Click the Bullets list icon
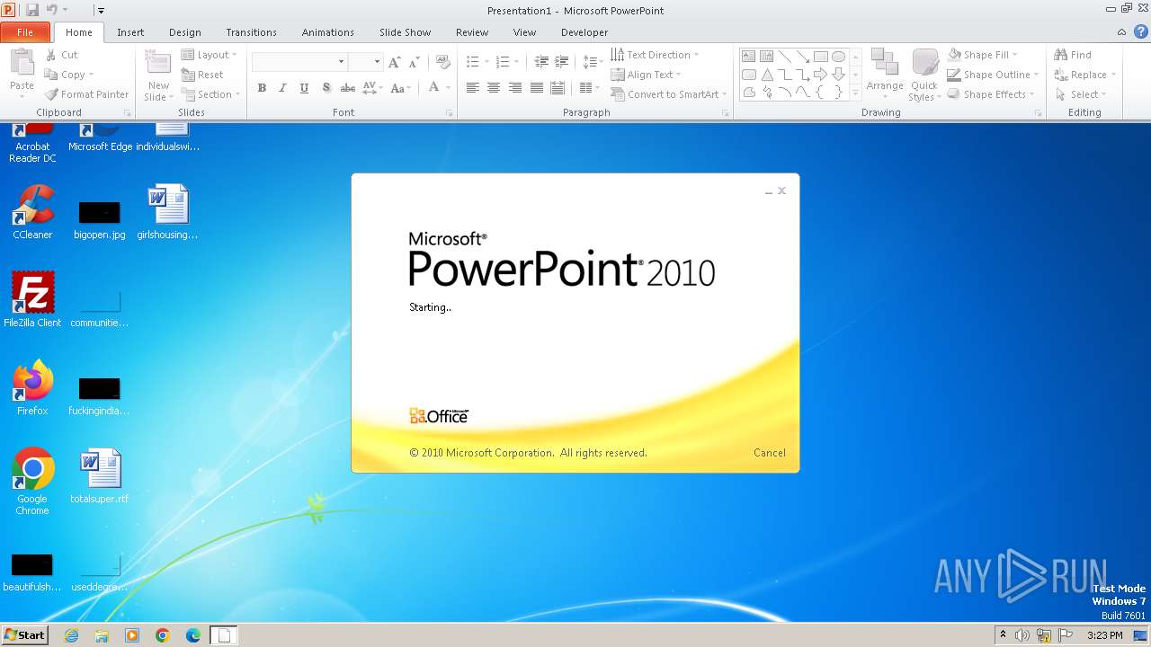 pyautogui.click(x=473, y=62)
